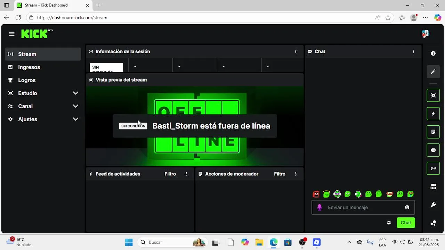Toggle the session info broadcast icon
This screenshot has height=250, width=445.
pos(433,168)
